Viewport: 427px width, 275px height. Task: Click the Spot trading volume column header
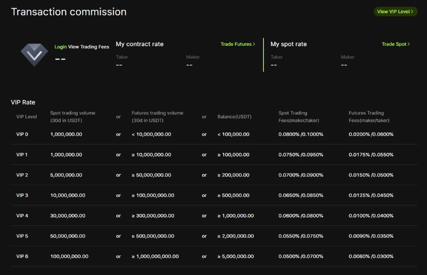click(x=73, y=117)
